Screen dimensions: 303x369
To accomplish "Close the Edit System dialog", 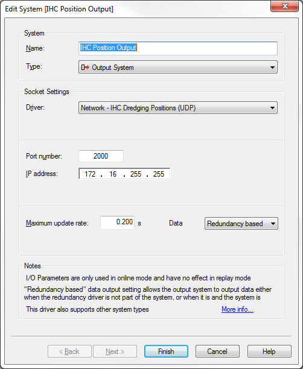I will click(x=285, y=6).
